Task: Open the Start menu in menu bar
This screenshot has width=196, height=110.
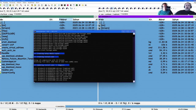Action: tap(37, 2)
